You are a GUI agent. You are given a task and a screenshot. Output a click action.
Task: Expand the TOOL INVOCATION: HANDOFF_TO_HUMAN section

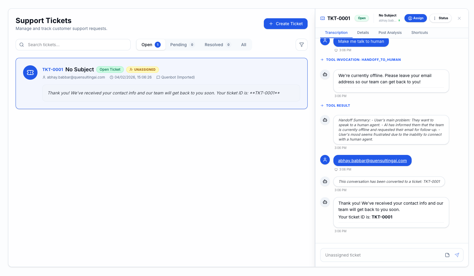pyautogui.click(x=363, y=60)
